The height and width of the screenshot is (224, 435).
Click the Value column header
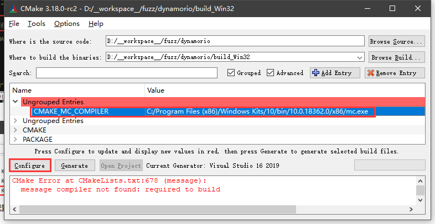click(x=285, y=90)
